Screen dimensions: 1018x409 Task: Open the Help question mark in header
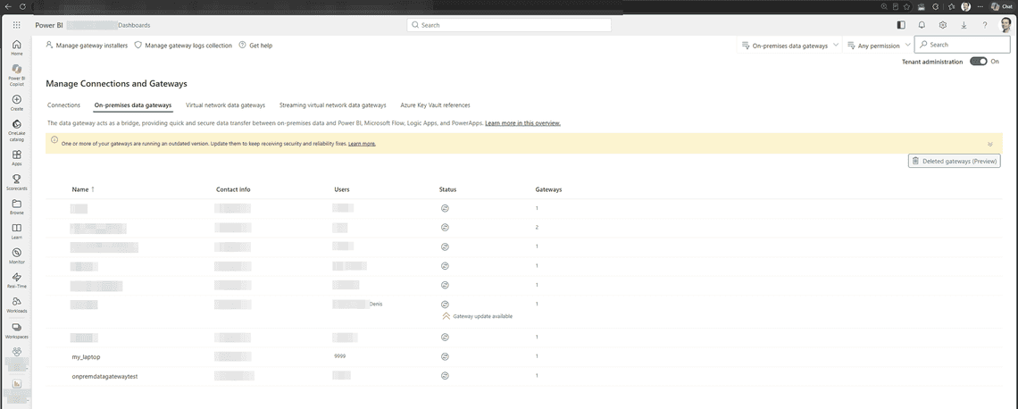(x=985, y=25)
